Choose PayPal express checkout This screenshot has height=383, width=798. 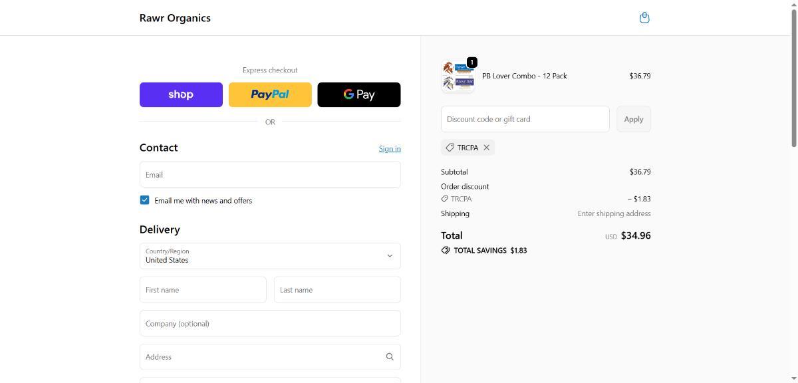(x=270, y=94)
